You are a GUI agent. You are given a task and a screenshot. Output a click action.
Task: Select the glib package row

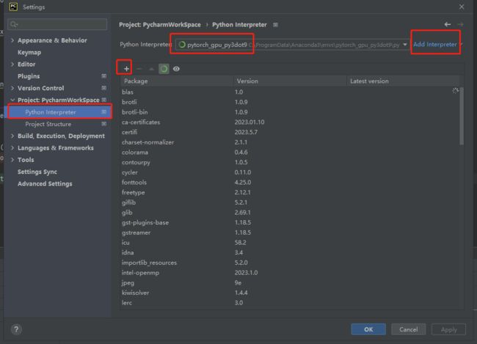pyautogui.click(x=290, y=212)
